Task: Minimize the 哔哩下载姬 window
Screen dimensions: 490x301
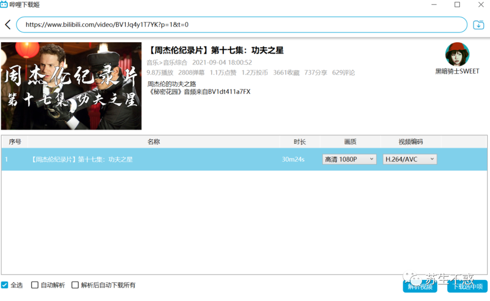Action: click(x=434, y=5)
